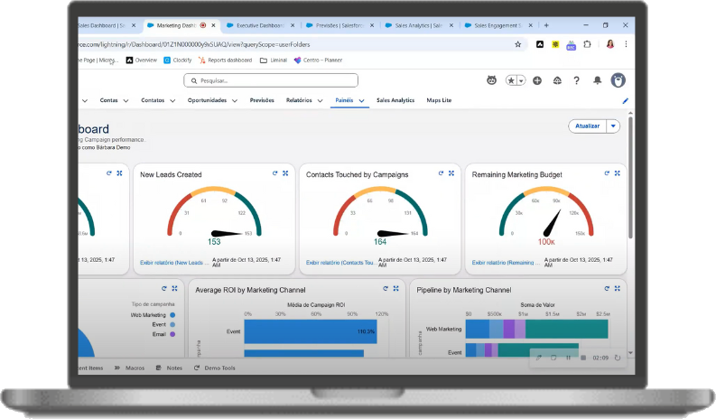Click the setup cloud icon next to help
Image resolution: width=716 pixels, height=419 pixels.
click(557, 80)
